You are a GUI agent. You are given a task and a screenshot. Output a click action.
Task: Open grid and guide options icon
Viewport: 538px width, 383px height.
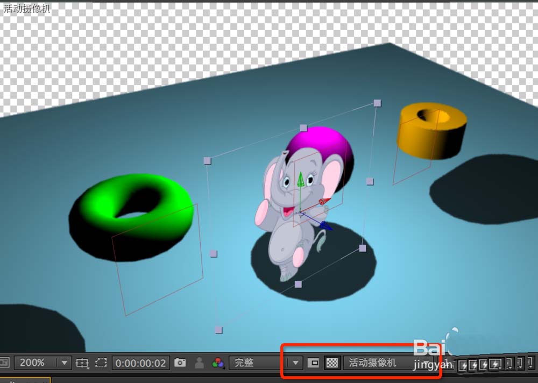82,363
